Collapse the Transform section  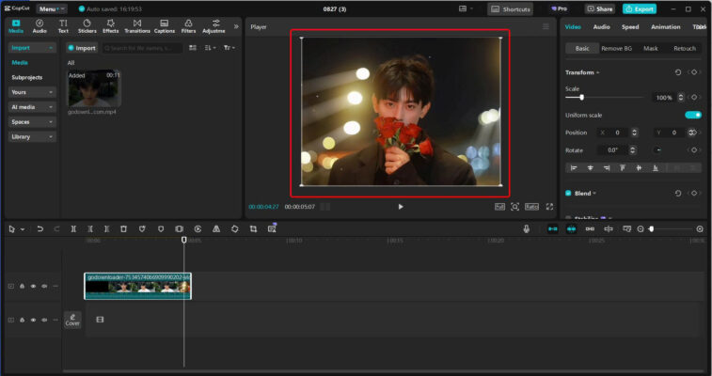pyautogui.click(x=598, y=72)
